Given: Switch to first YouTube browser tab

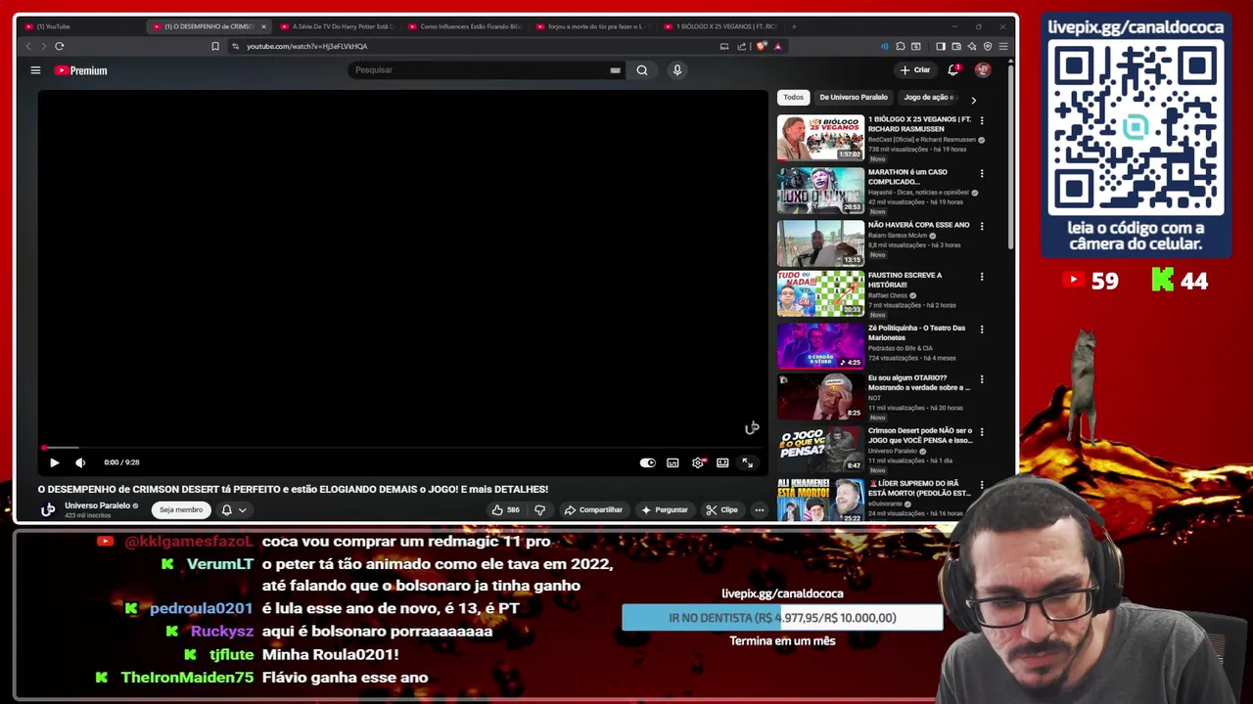Looking at the screenshot, I should click(x=82, y=26).
